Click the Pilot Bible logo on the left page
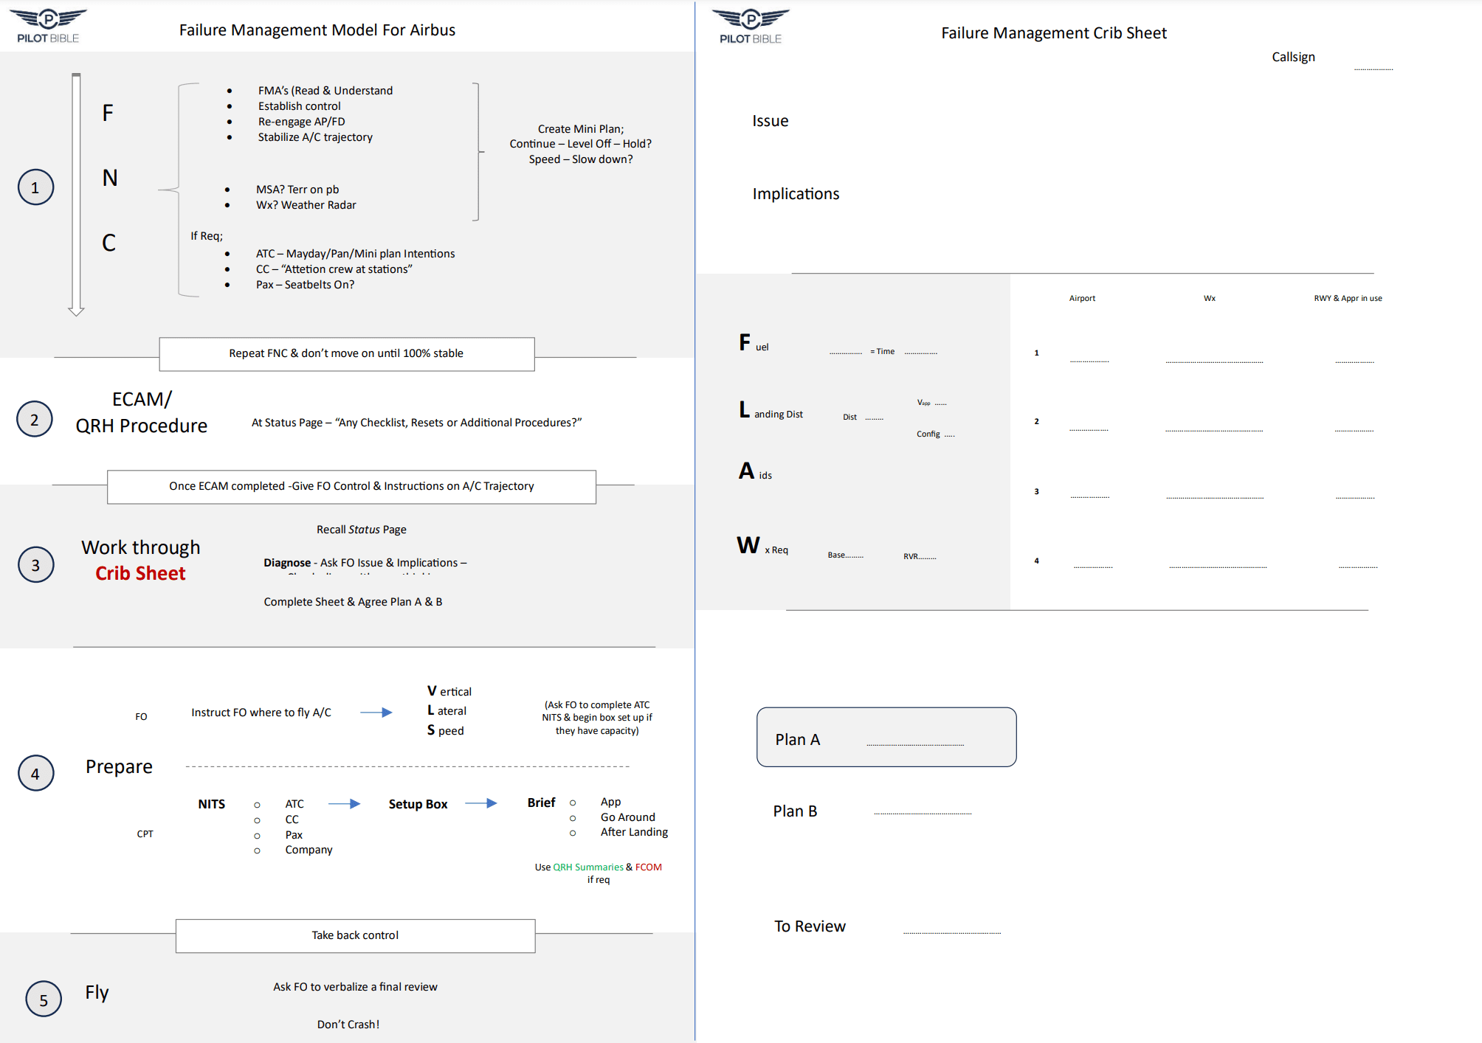This screenshot has width=1482, height=1043. [x=48, y=26]
